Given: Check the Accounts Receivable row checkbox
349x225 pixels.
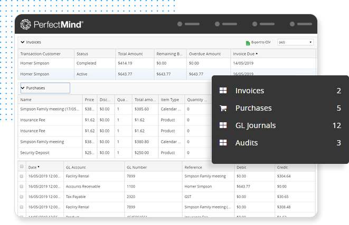Looking at the screenshot, I should (x=22, y=187).
